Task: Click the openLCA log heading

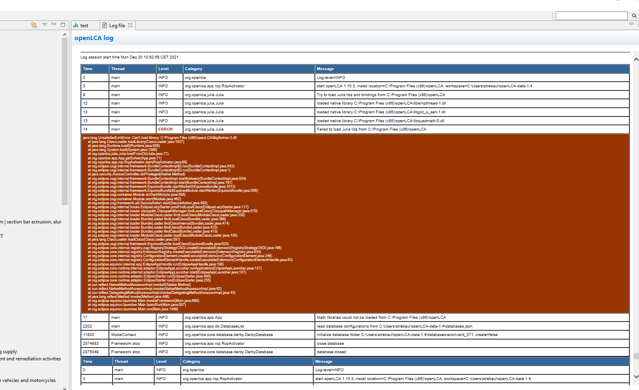Action: point(94,38)
